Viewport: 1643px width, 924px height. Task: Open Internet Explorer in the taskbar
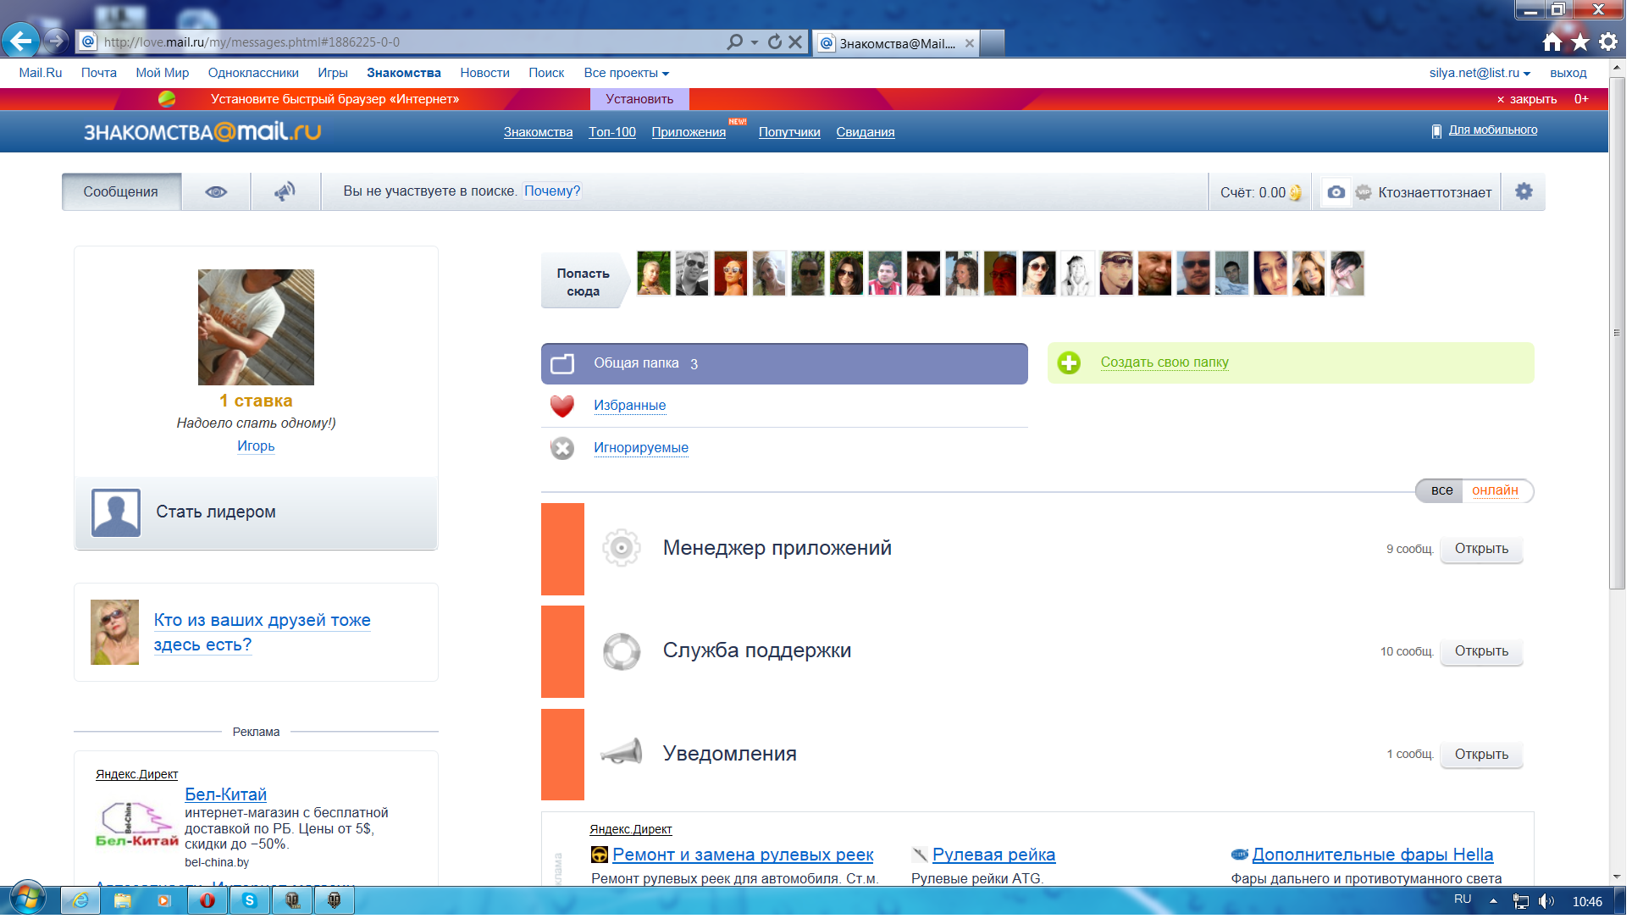(x=80, y=900)
